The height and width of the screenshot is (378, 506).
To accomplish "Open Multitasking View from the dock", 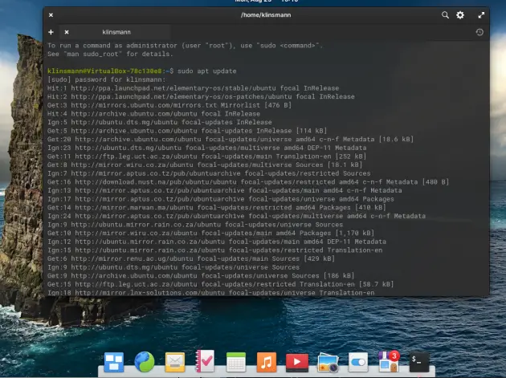I will [113, 362].
